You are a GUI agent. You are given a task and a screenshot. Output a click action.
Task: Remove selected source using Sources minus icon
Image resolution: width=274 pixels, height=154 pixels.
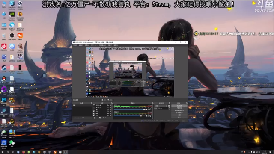coord(97,118)
